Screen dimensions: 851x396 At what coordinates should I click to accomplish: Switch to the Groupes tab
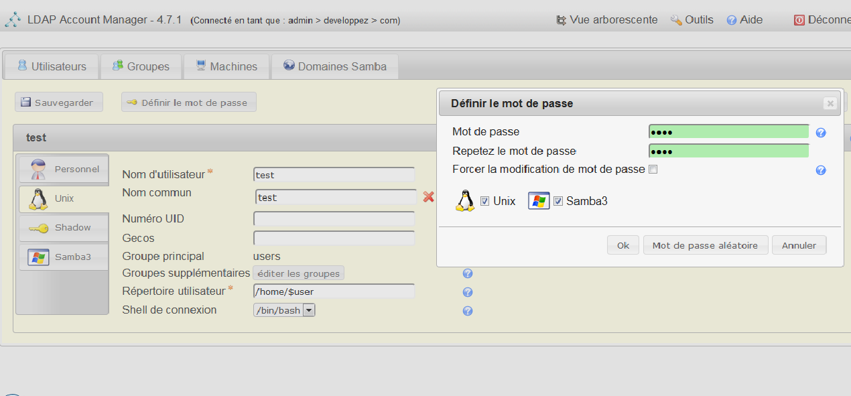click(141, 66)
